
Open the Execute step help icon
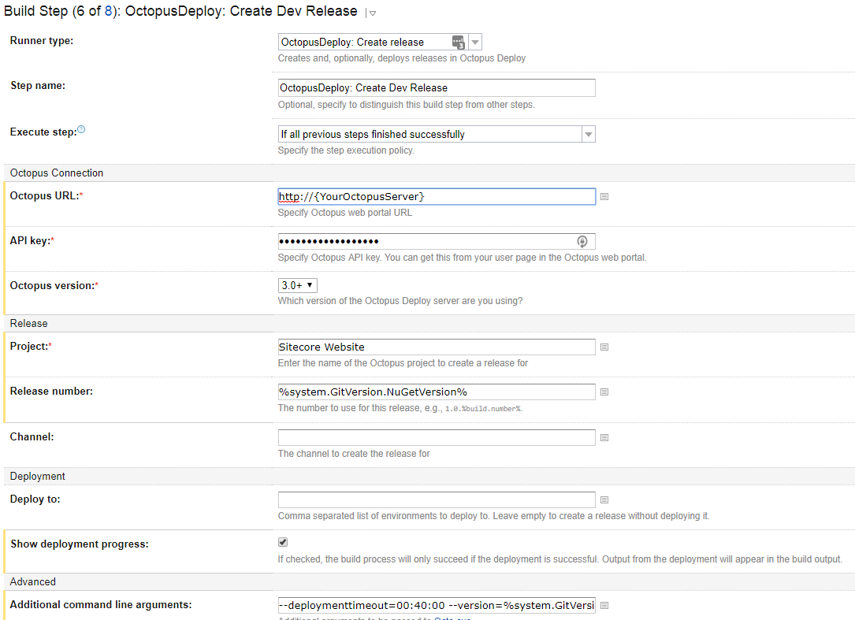(81, 129)
